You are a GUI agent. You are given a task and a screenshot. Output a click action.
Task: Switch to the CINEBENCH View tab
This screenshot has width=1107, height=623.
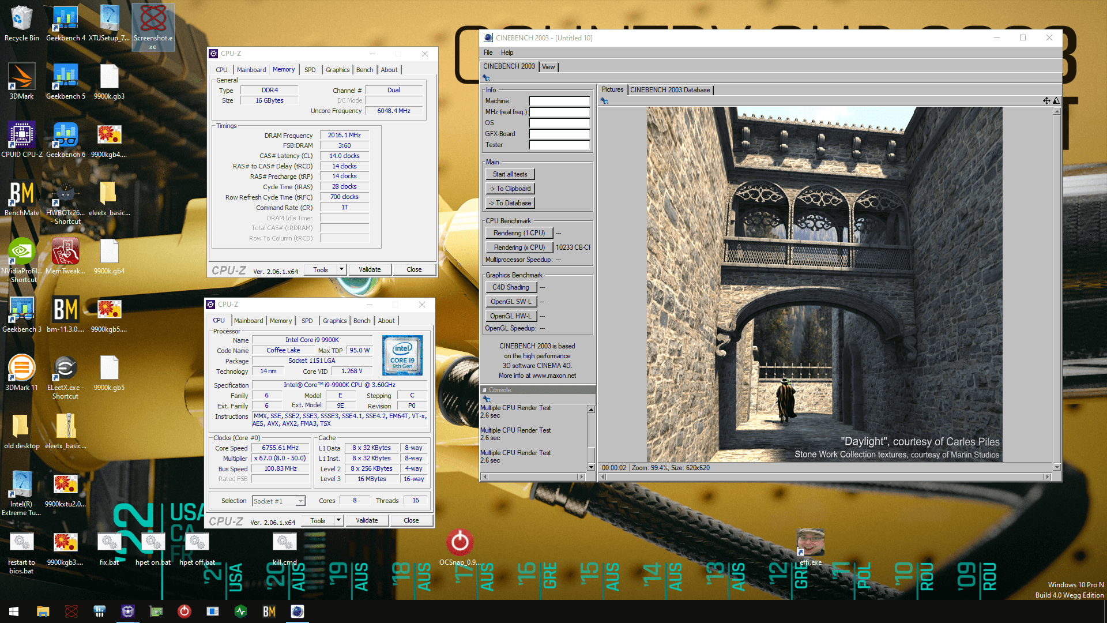(548, 67)
